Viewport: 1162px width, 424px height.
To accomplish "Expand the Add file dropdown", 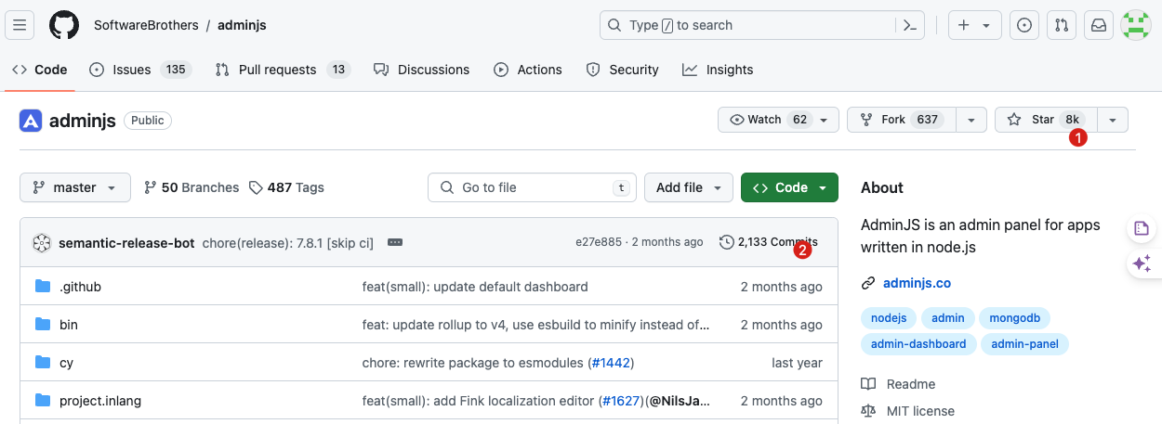I will coord(688,187).
